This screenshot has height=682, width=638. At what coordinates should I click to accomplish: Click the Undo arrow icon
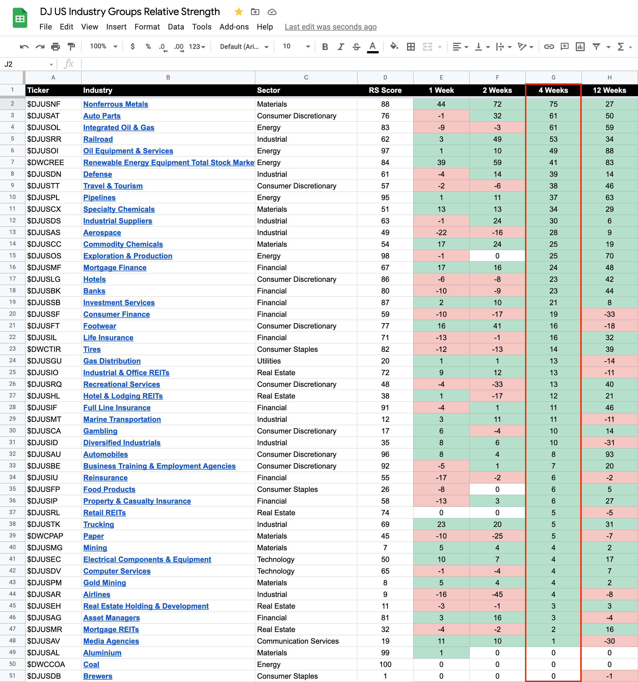coord(24,47)
